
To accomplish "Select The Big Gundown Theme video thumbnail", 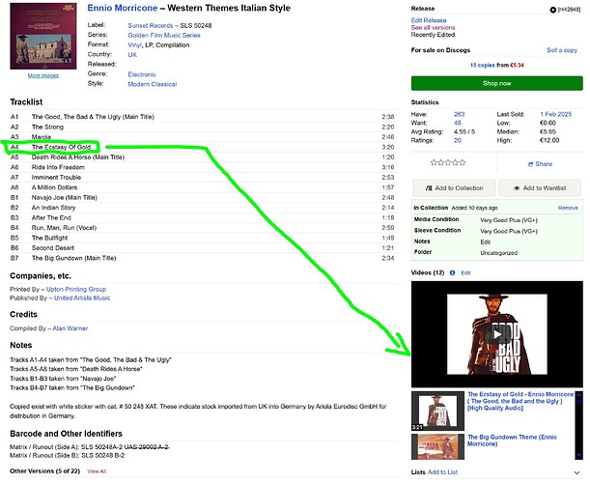I will [437, 447].
